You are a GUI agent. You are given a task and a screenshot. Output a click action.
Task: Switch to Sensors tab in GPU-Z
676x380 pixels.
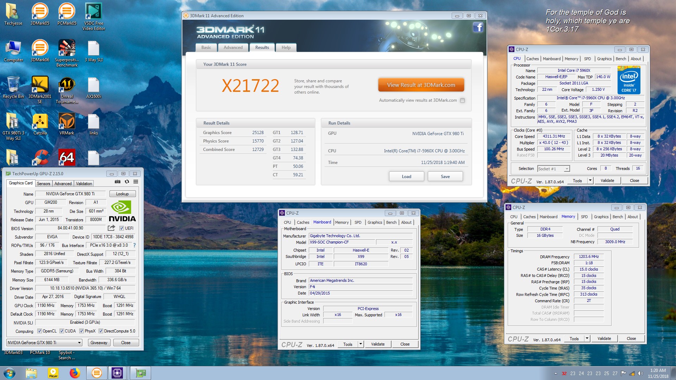43,184
